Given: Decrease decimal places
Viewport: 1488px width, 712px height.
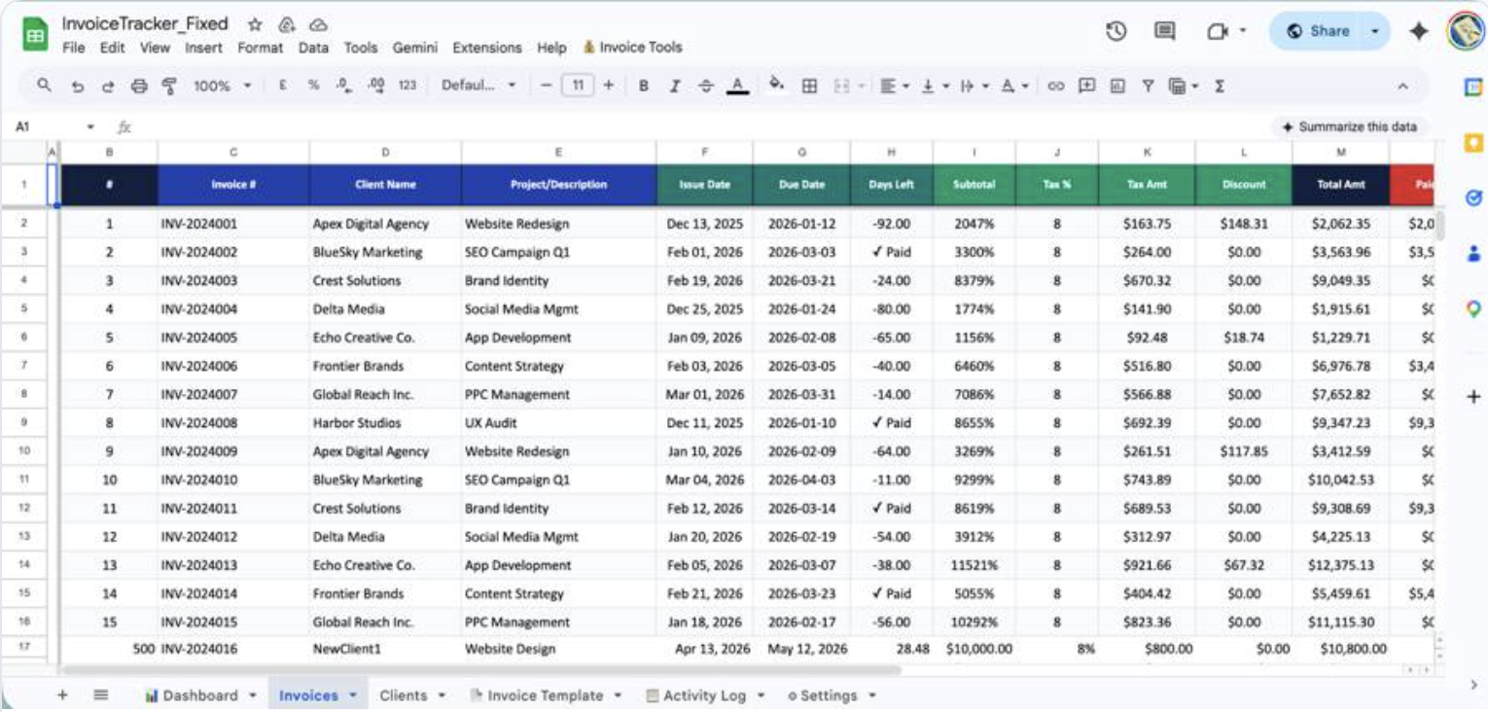Looking at the screenshot, I should tap(343, 86).
